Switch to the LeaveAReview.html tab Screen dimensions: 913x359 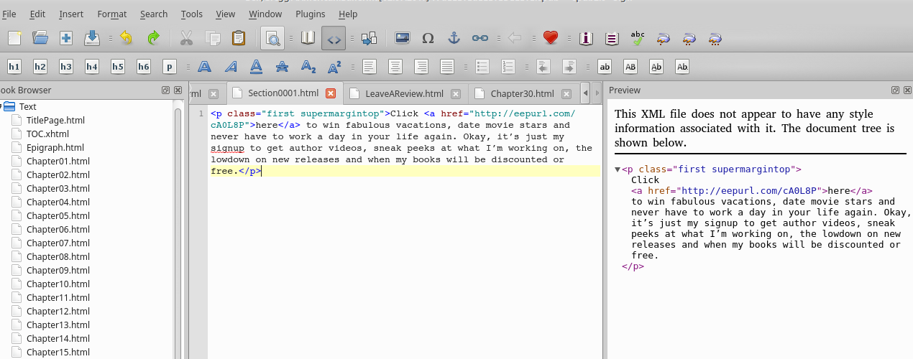click(x=404, y=93)
